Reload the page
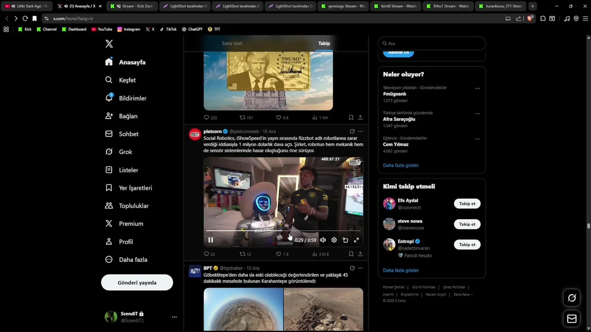This screenshot has height=332, width=591. pyautogui.click(x=25, y=18)
